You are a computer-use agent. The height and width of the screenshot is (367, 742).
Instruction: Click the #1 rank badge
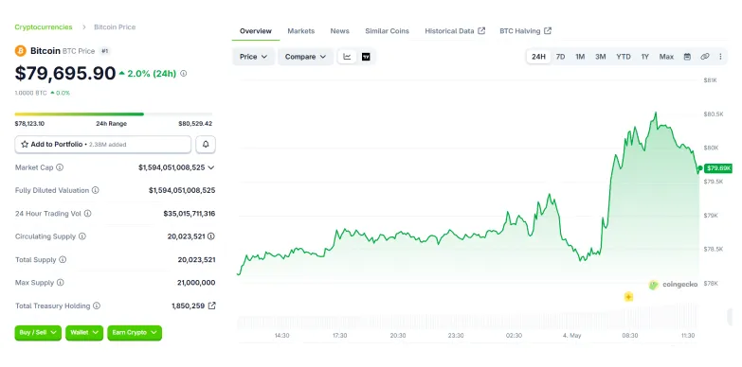pos(105,51)
